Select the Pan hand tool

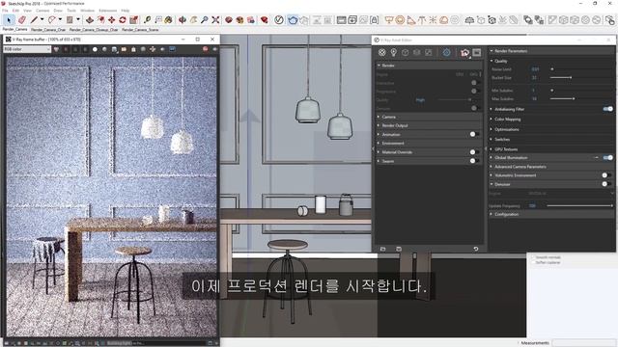193,19
